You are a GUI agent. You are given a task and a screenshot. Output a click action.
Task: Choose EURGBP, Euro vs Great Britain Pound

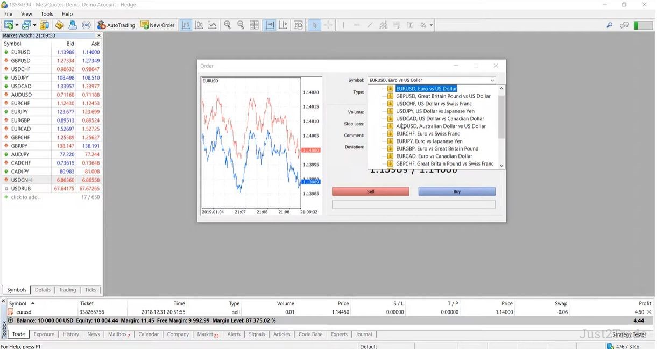tap(437, 149)
